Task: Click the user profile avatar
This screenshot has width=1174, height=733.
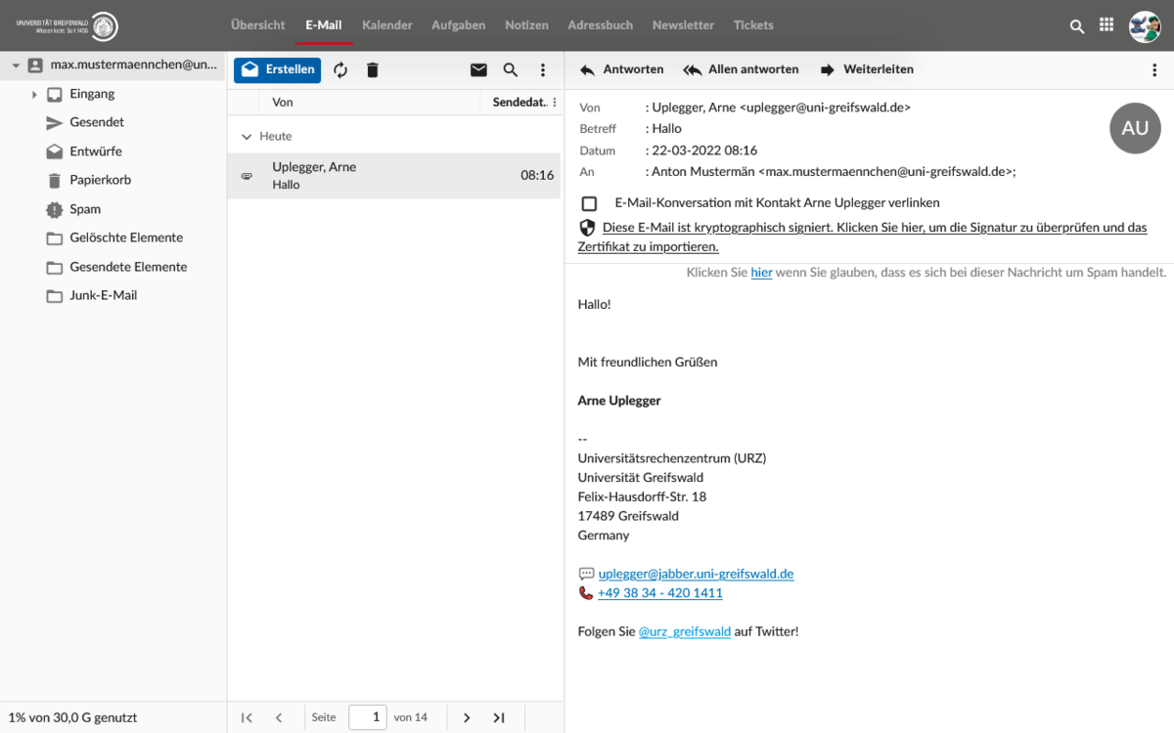Action: pyautogui.click(x=1144, y=26)
